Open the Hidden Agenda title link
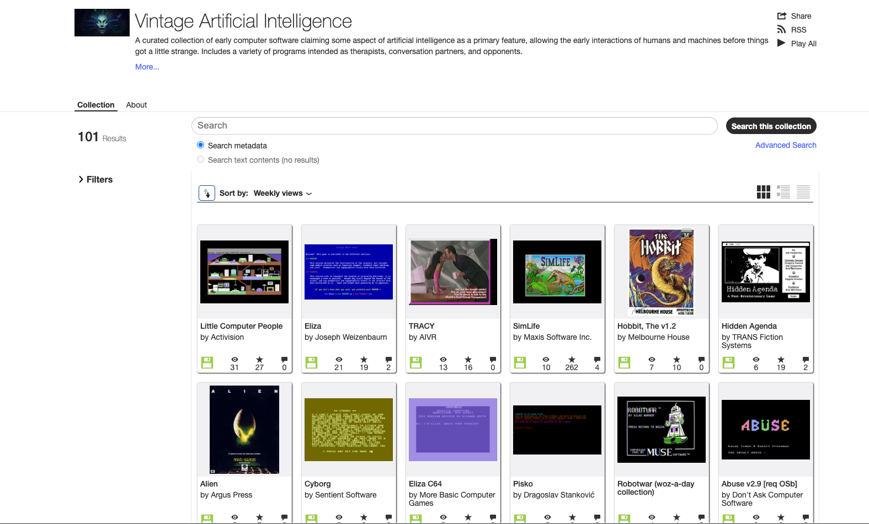Screen dimensions: 869x524 click(749, 326)
